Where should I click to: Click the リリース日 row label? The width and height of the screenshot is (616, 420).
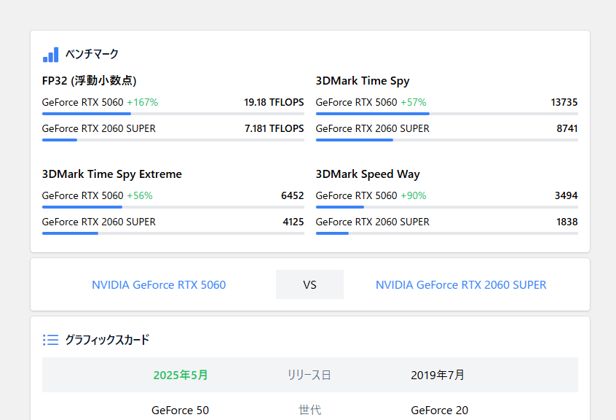309,376
